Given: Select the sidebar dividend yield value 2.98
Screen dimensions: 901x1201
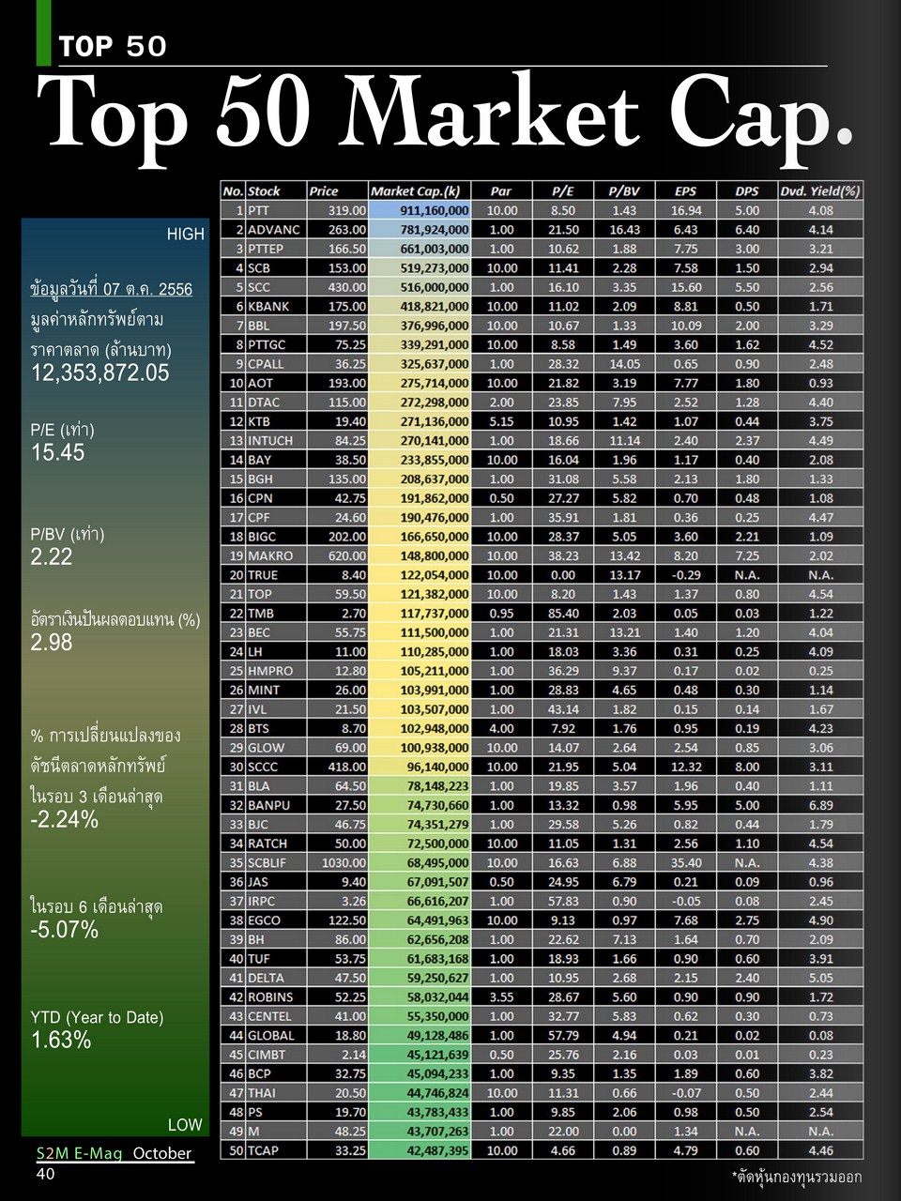Looking at the screenshot, I should coord(52,643).
